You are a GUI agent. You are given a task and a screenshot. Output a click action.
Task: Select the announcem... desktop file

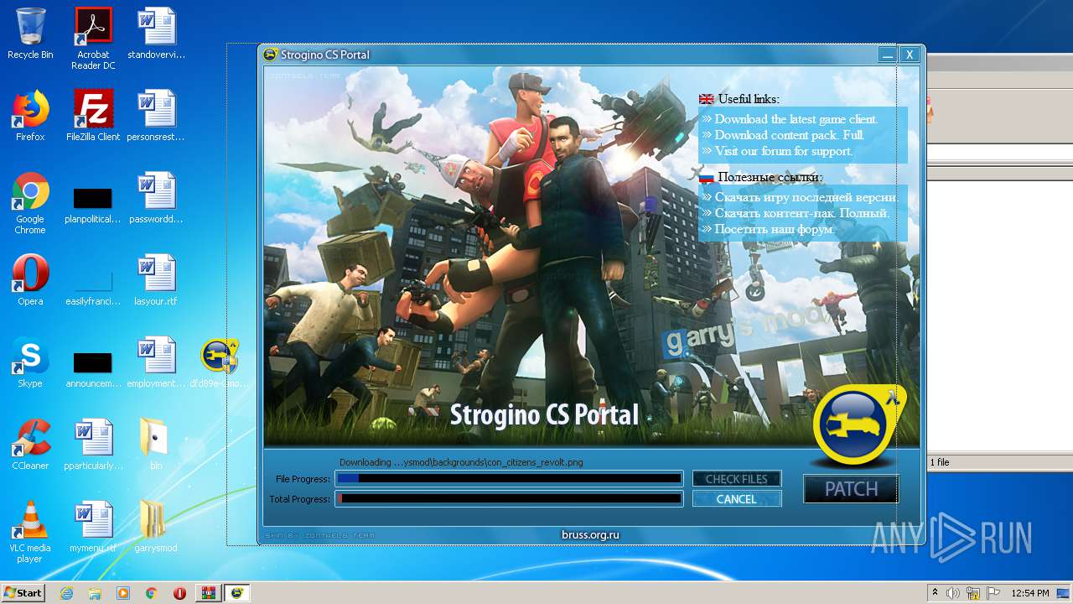[93, 367]
